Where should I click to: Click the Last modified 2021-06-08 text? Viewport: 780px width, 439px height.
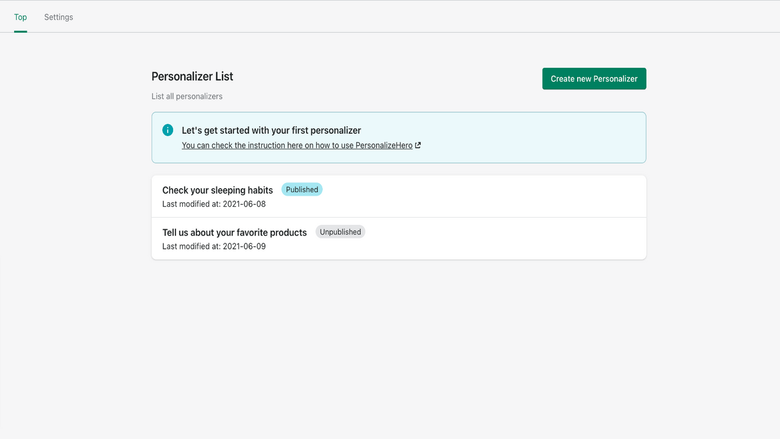214,204
